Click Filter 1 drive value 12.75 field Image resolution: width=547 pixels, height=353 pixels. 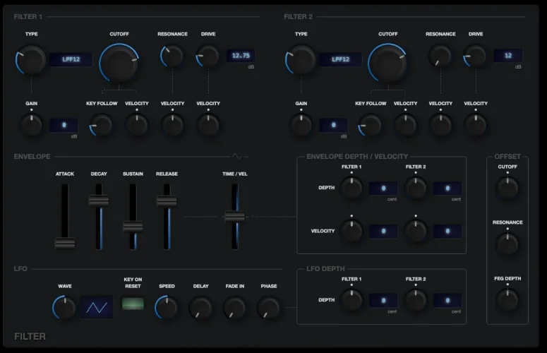(241, 55)
